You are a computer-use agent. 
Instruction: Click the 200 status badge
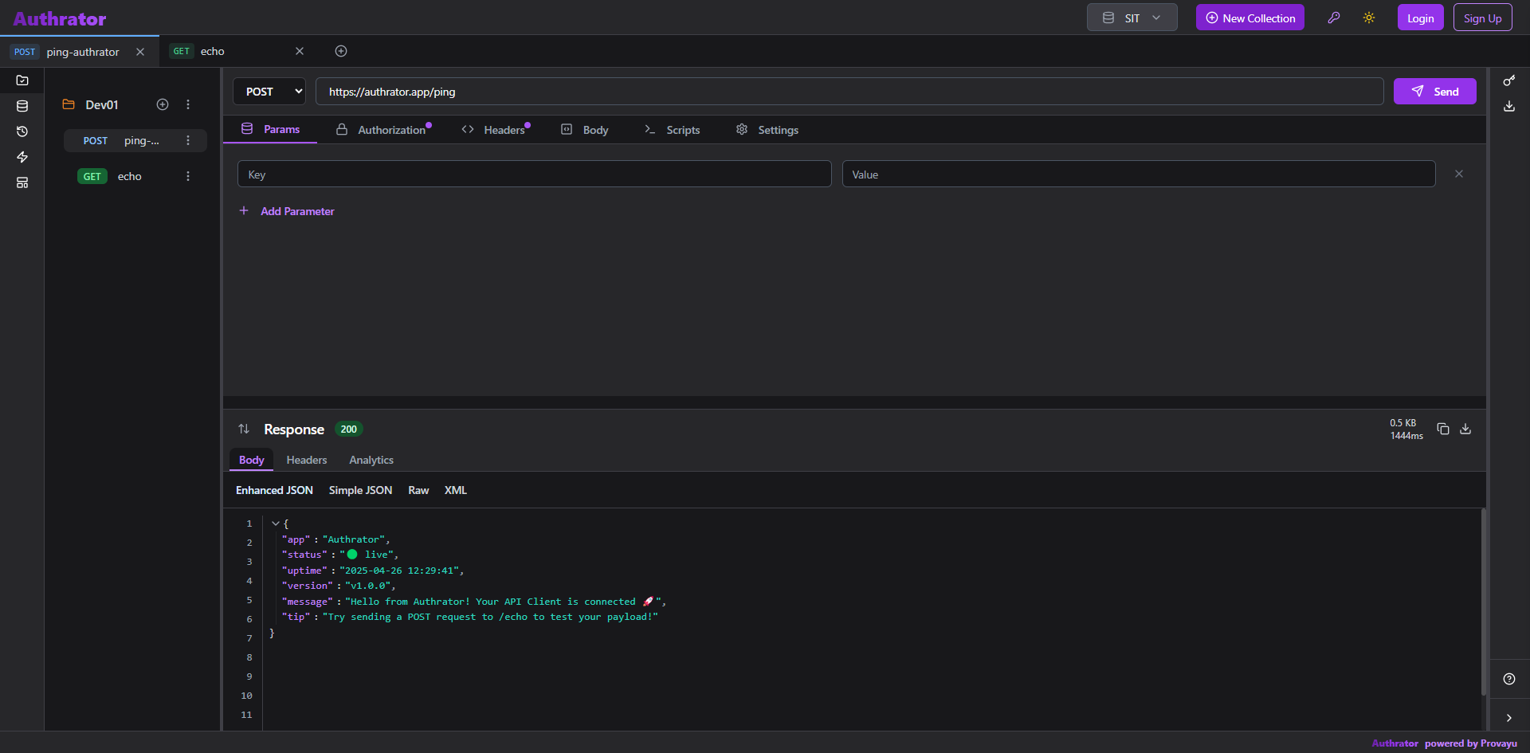(349, 429)
